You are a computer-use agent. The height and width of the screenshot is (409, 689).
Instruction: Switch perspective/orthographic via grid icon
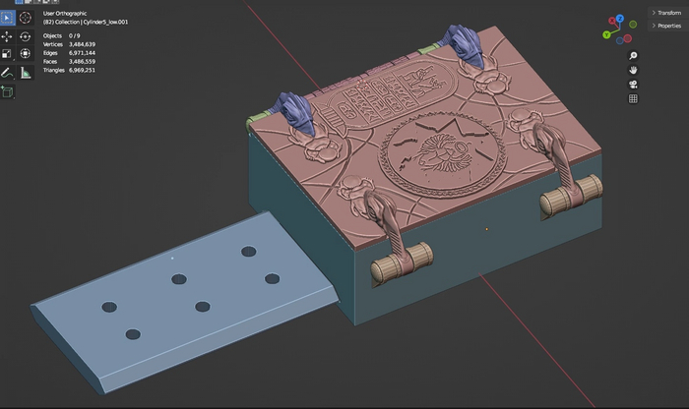(x=633, y=98)
